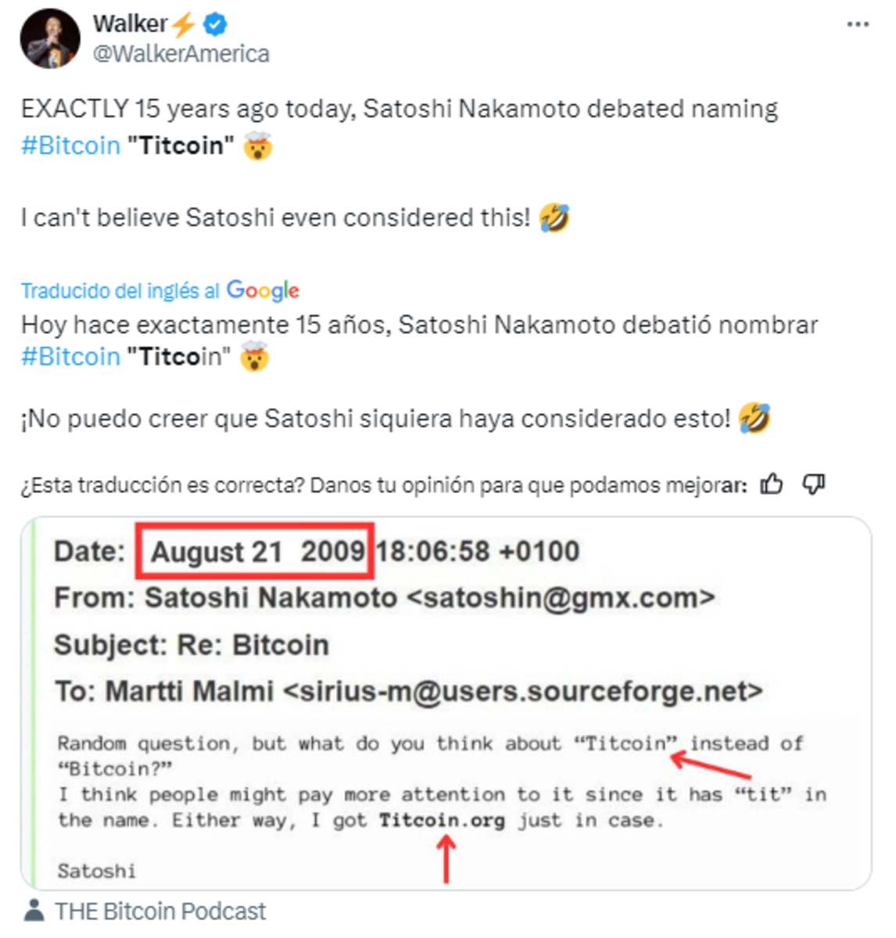Open THE Bitcoin Podcast community page
This screenshot has width=896, height=938.
coord(159,910)
